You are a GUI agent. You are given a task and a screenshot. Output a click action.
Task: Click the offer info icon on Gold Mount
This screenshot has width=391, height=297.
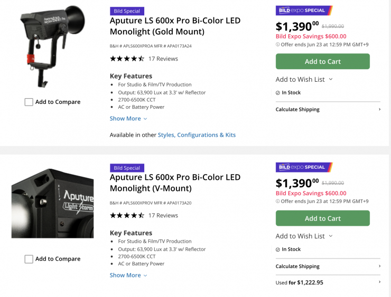click(x=278, y=44)
